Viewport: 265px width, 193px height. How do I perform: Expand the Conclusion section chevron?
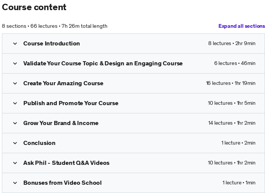tap(15, 143)
